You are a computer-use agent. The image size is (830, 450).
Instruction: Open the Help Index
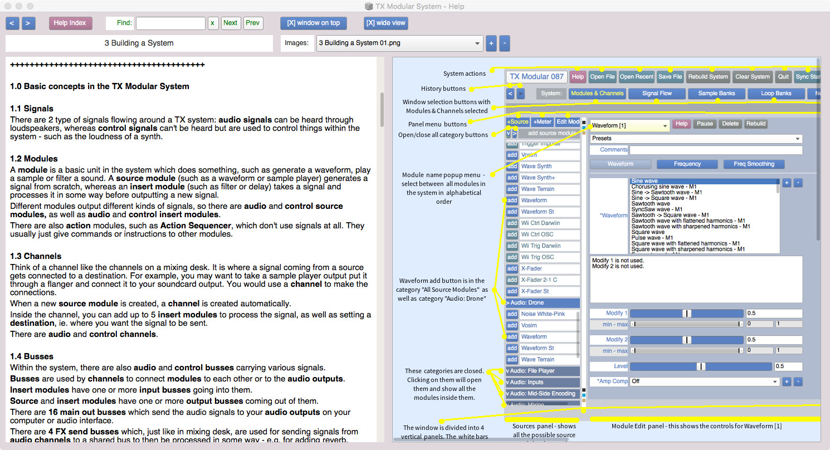coord(70,23)
